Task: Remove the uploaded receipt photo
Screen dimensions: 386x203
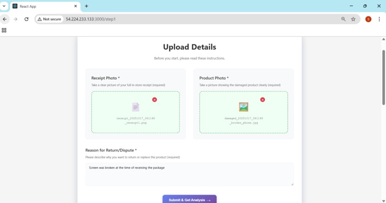Action: pyautogui.click(x=154, y=100)
